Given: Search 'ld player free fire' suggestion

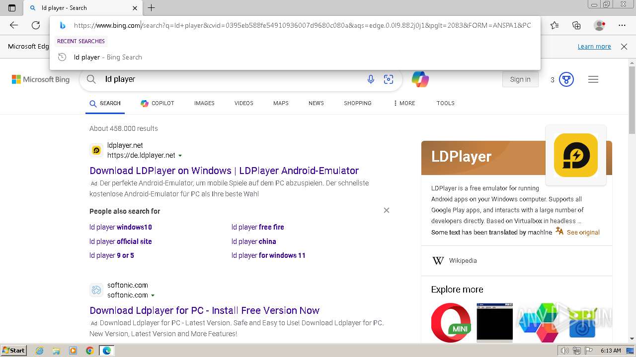Looking at the screenshot, I should 258,227.
